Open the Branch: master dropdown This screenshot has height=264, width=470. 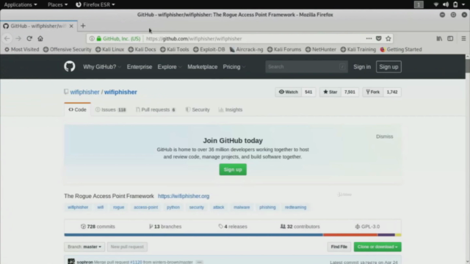(84, 246)
